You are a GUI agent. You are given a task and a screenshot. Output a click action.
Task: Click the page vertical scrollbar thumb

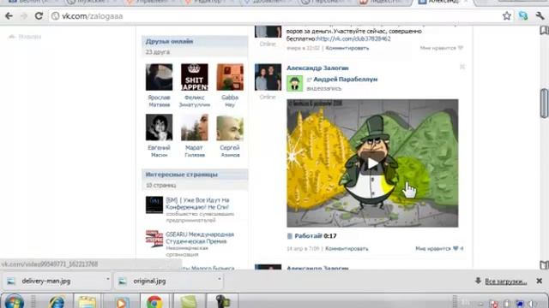(544, 104)
